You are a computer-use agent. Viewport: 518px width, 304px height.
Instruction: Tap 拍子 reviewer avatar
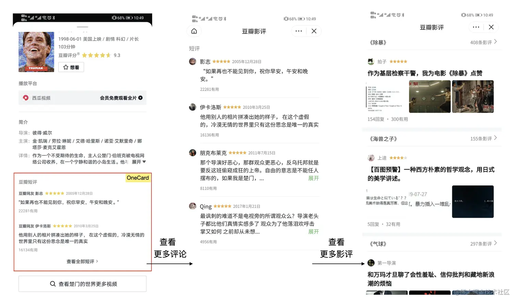coord(371,62)
